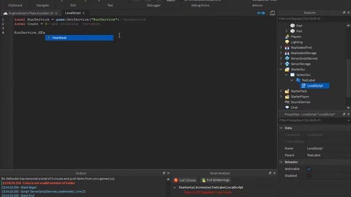Undock the Script Analysis panel
Viewport: 351px width, 197px height.
click(270, 173)
